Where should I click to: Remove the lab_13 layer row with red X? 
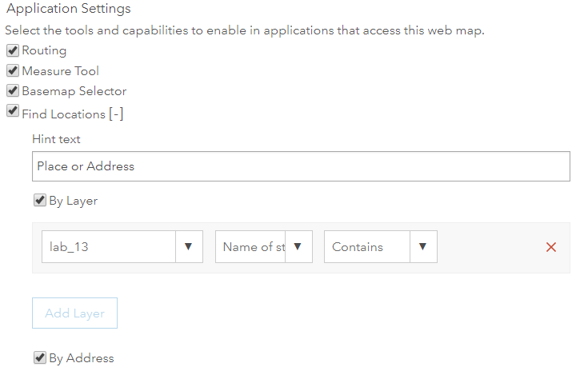(x=550, y=247)
